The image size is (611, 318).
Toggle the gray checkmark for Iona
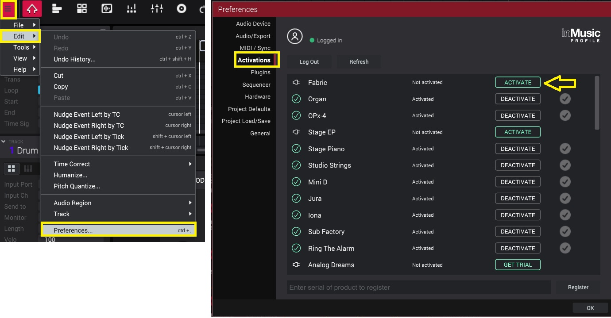pyautogui.click(x=565, y=215)
